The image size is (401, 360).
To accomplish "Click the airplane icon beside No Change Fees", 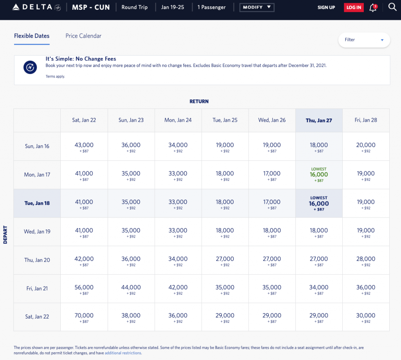I will coord(30,67).
